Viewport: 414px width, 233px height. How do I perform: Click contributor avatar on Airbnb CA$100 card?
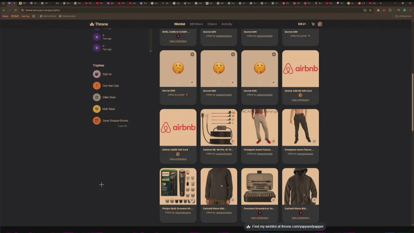pyautogui.click(x=300, y=95)
